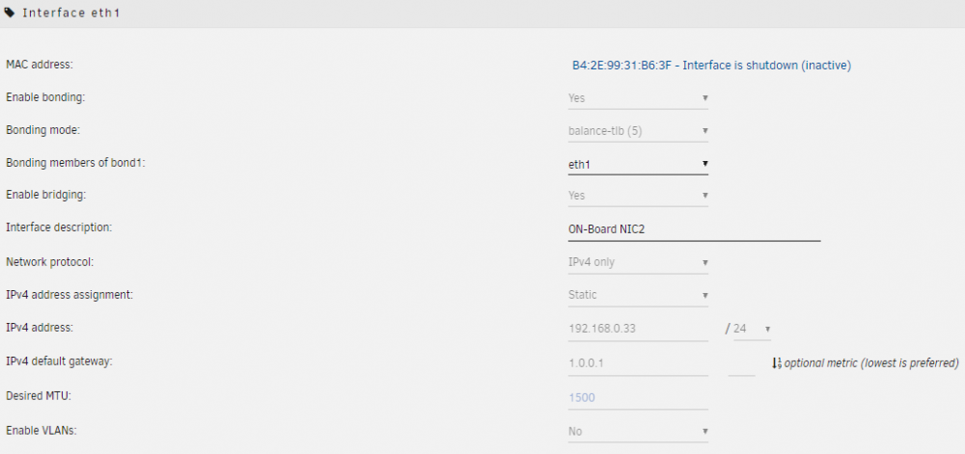The image size is (965, 454).
Task: Click the metric sort icon next to optional metric
Action: point(777,363)
